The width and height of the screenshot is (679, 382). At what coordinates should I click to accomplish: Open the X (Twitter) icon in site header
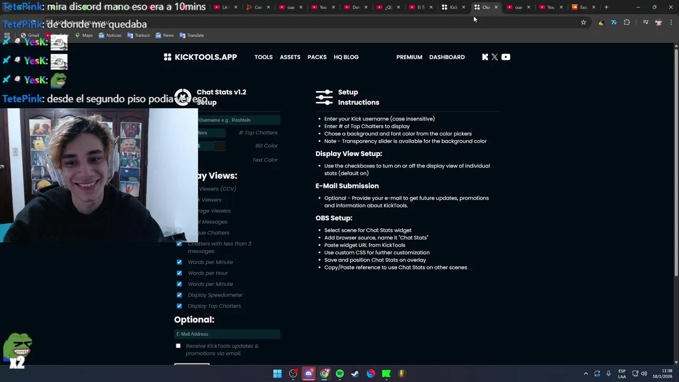[x=495, y=57]
